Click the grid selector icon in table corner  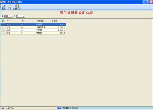3,21
